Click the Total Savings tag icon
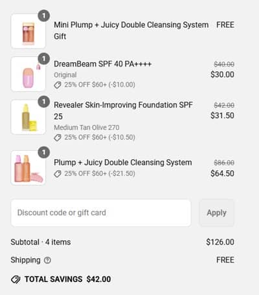 16,279
